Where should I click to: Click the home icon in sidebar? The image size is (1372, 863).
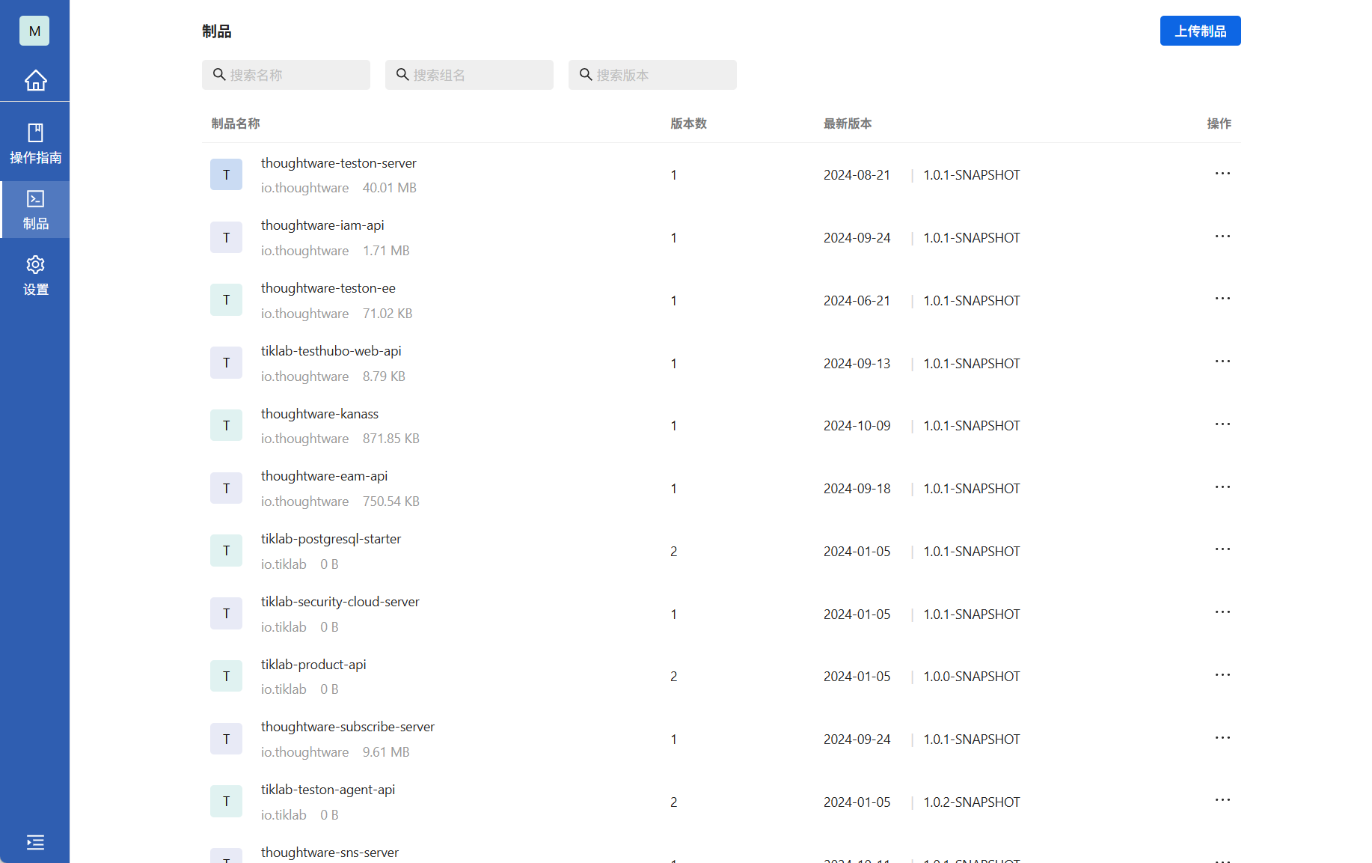[x=35, y=80]
